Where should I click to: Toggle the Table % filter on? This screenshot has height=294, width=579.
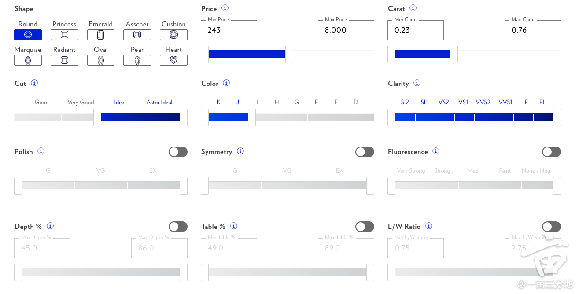coord(365,227)
